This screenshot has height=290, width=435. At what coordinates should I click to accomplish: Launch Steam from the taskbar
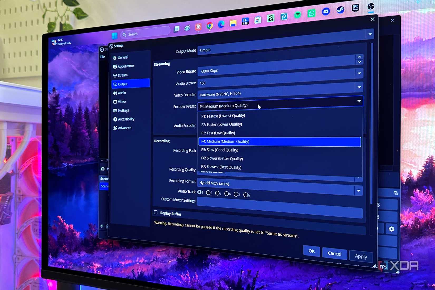point(340,10)
